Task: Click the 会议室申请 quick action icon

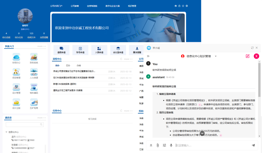Action: click(x=118, y=49)
